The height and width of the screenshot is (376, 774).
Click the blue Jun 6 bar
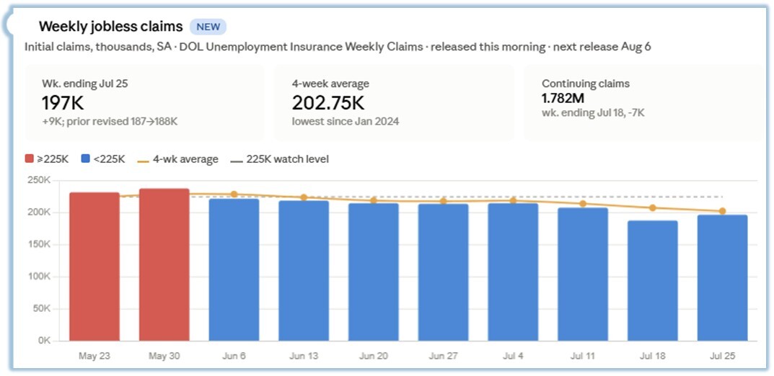(234, 269)
